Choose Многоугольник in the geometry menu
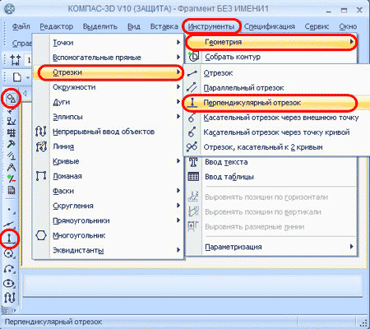This screenshot has width=370, height=329. 108,235
